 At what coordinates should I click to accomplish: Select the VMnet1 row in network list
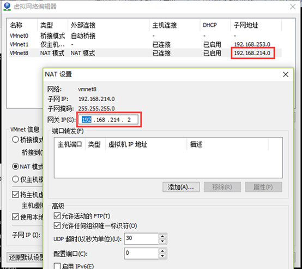tap(146, 44)
